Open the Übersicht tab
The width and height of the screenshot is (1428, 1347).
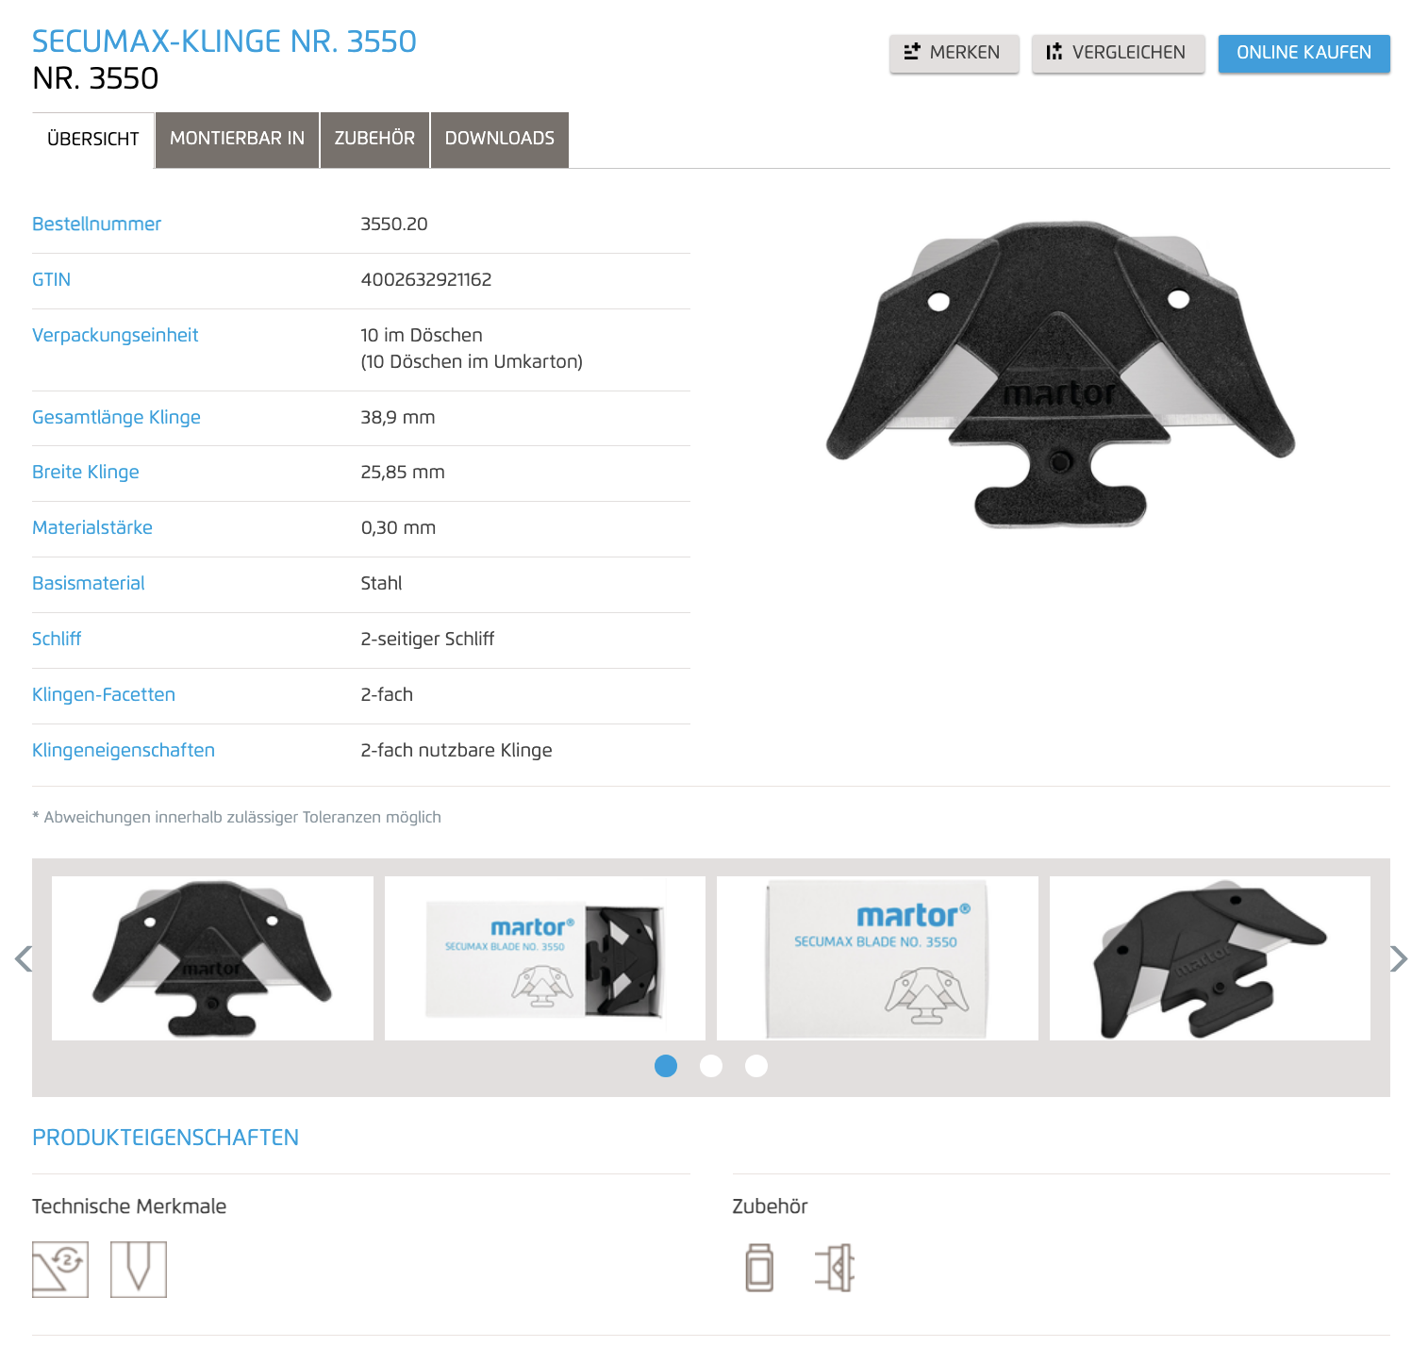[93, 140]
